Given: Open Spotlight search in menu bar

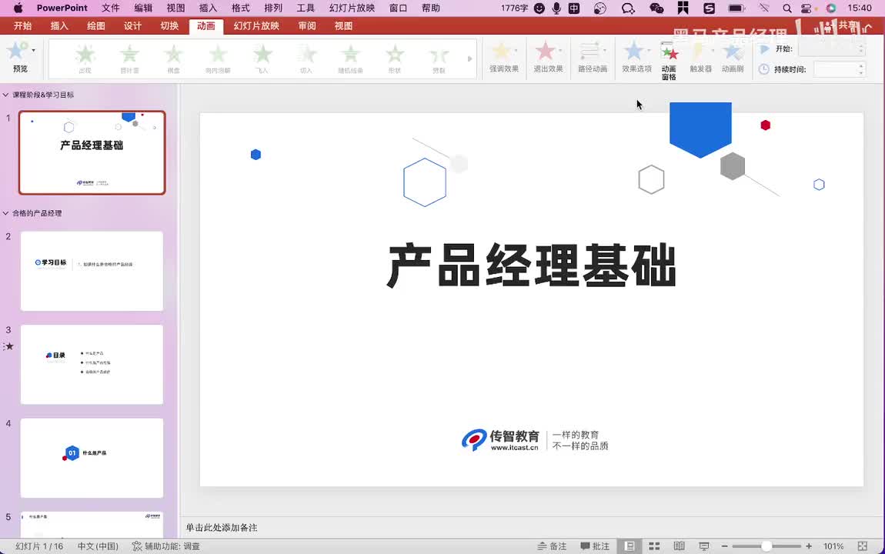Looking at the screenshot, I should tap(786, 8).
